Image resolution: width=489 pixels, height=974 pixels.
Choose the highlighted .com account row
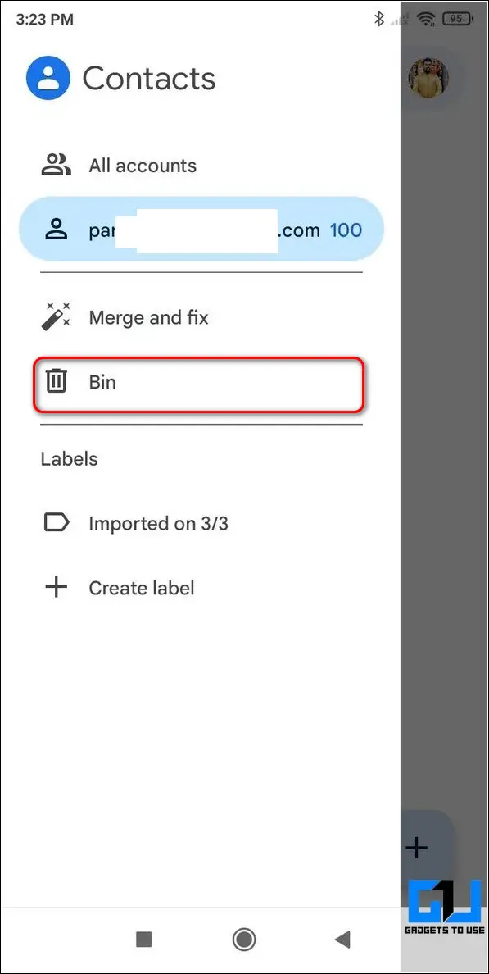pos(201,230)
